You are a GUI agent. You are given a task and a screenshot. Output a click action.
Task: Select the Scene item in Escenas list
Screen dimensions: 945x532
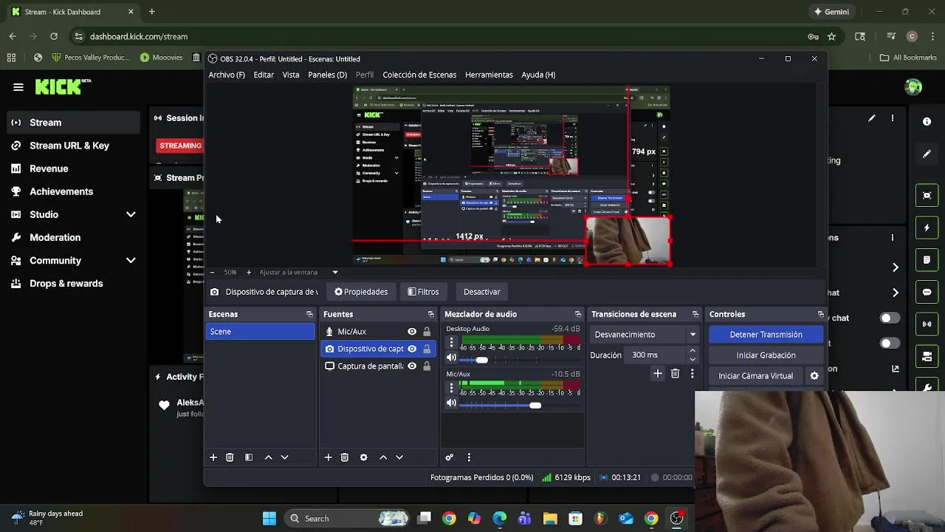coord(261,332)
